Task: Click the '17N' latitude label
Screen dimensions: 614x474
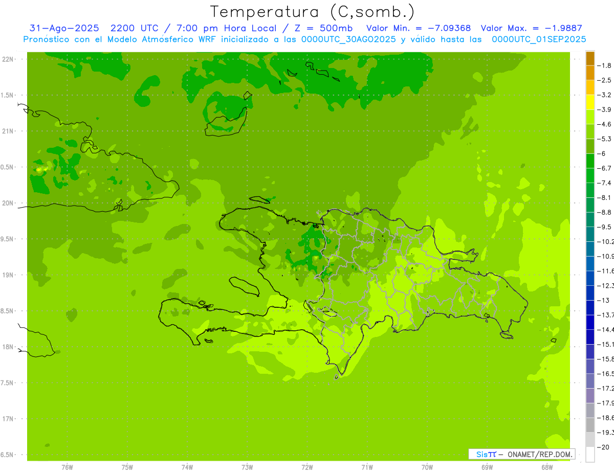Action: [x=8, y=419]
